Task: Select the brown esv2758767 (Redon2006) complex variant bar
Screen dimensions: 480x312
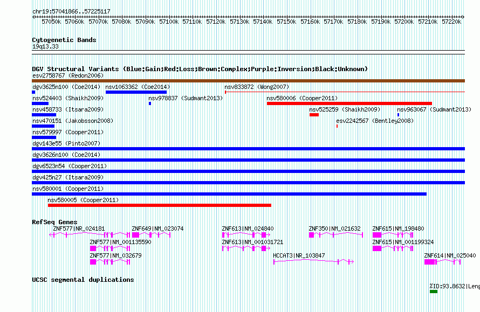Action: click(248, 81)
